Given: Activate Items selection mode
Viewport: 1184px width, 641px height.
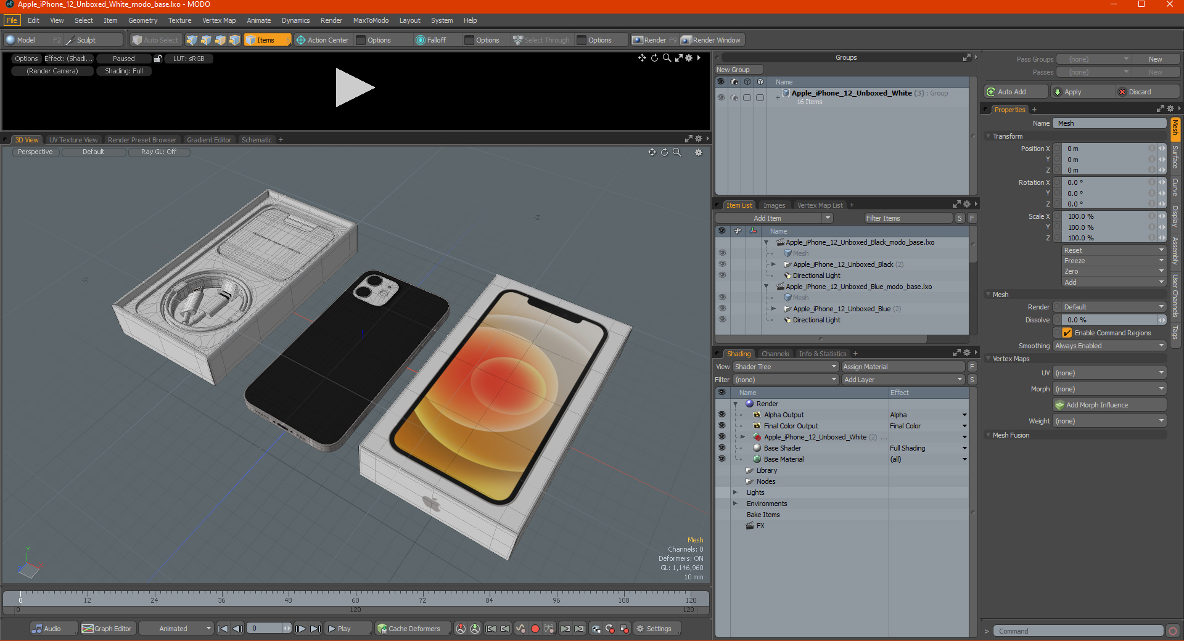Looking at the screenshot, I should (268, 40).
